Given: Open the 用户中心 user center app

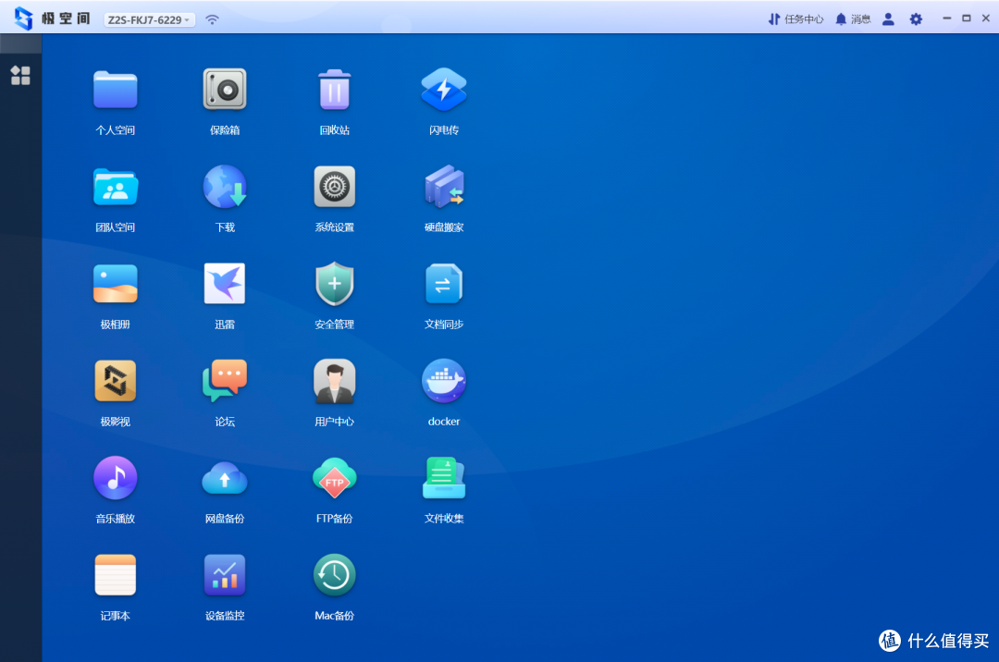Looking at the screenshot, I should (335, 381).
